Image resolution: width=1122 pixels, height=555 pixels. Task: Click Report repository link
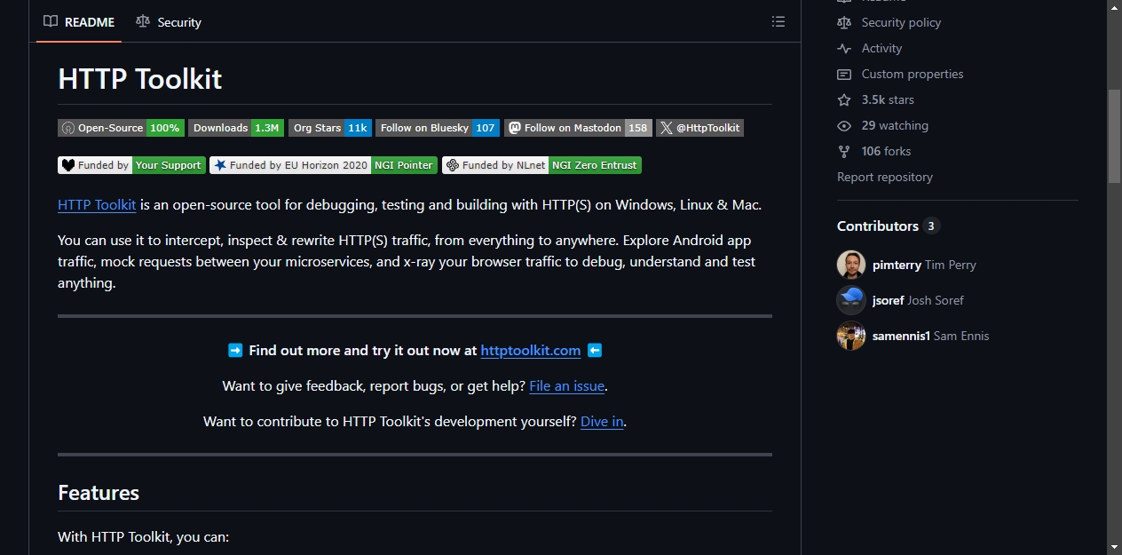885,177
